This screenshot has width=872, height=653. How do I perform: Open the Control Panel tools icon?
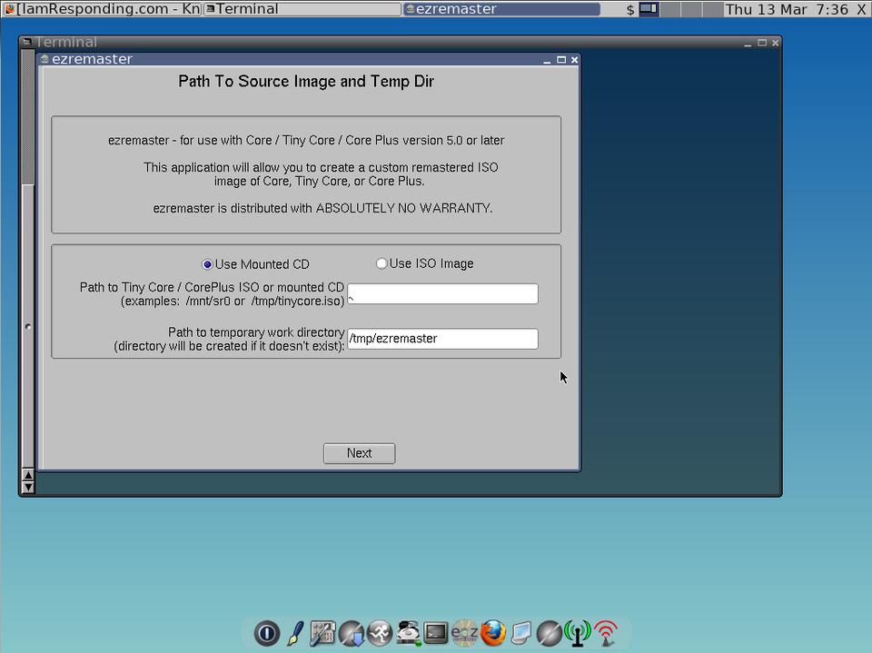click(x=322, y=633)
